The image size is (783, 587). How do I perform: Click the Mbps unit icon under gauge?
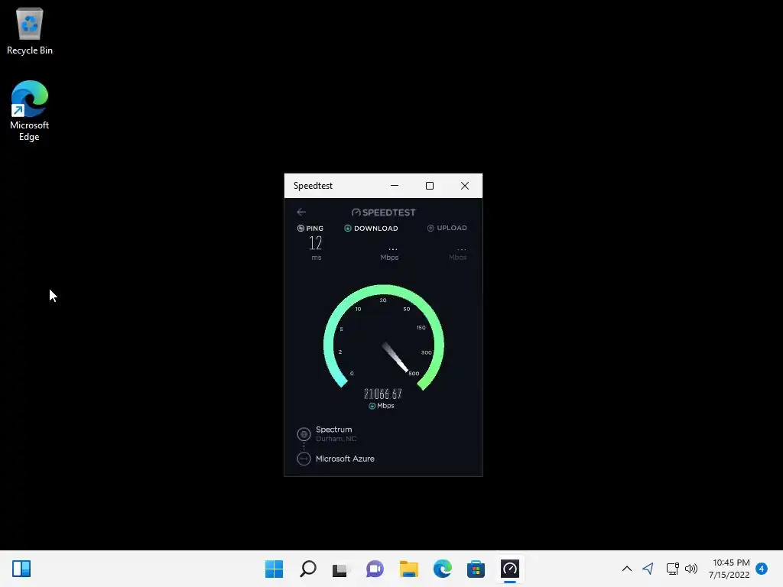[372, 407]
